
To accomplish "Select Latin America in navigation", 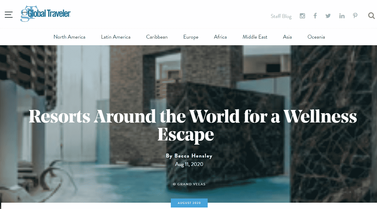I will click(x=116, y=37).
